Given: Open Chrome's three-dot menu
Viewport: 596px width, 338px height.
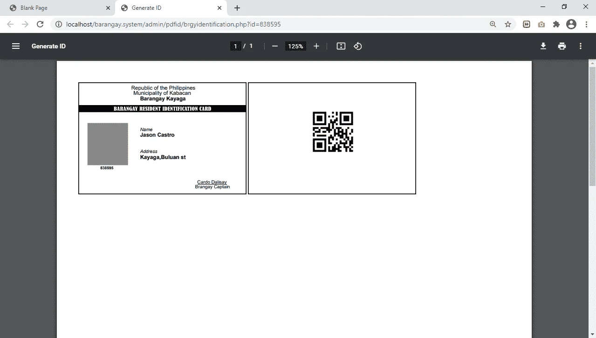Looking at the screenshot, I should tap(586, 24).
